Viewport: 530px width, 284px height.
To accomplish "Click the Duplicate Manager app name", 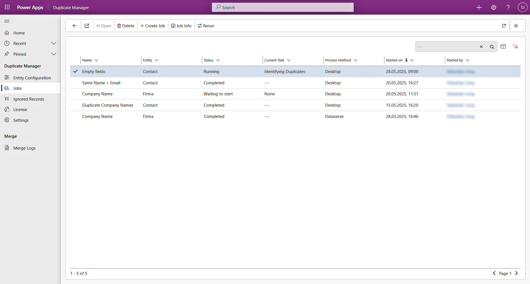I will point(71,8).
